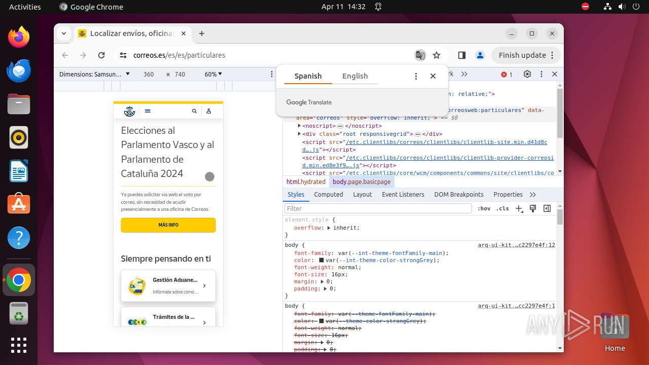
Task: Select the html.hydrated breadcrumb
Action: (306, 182)
